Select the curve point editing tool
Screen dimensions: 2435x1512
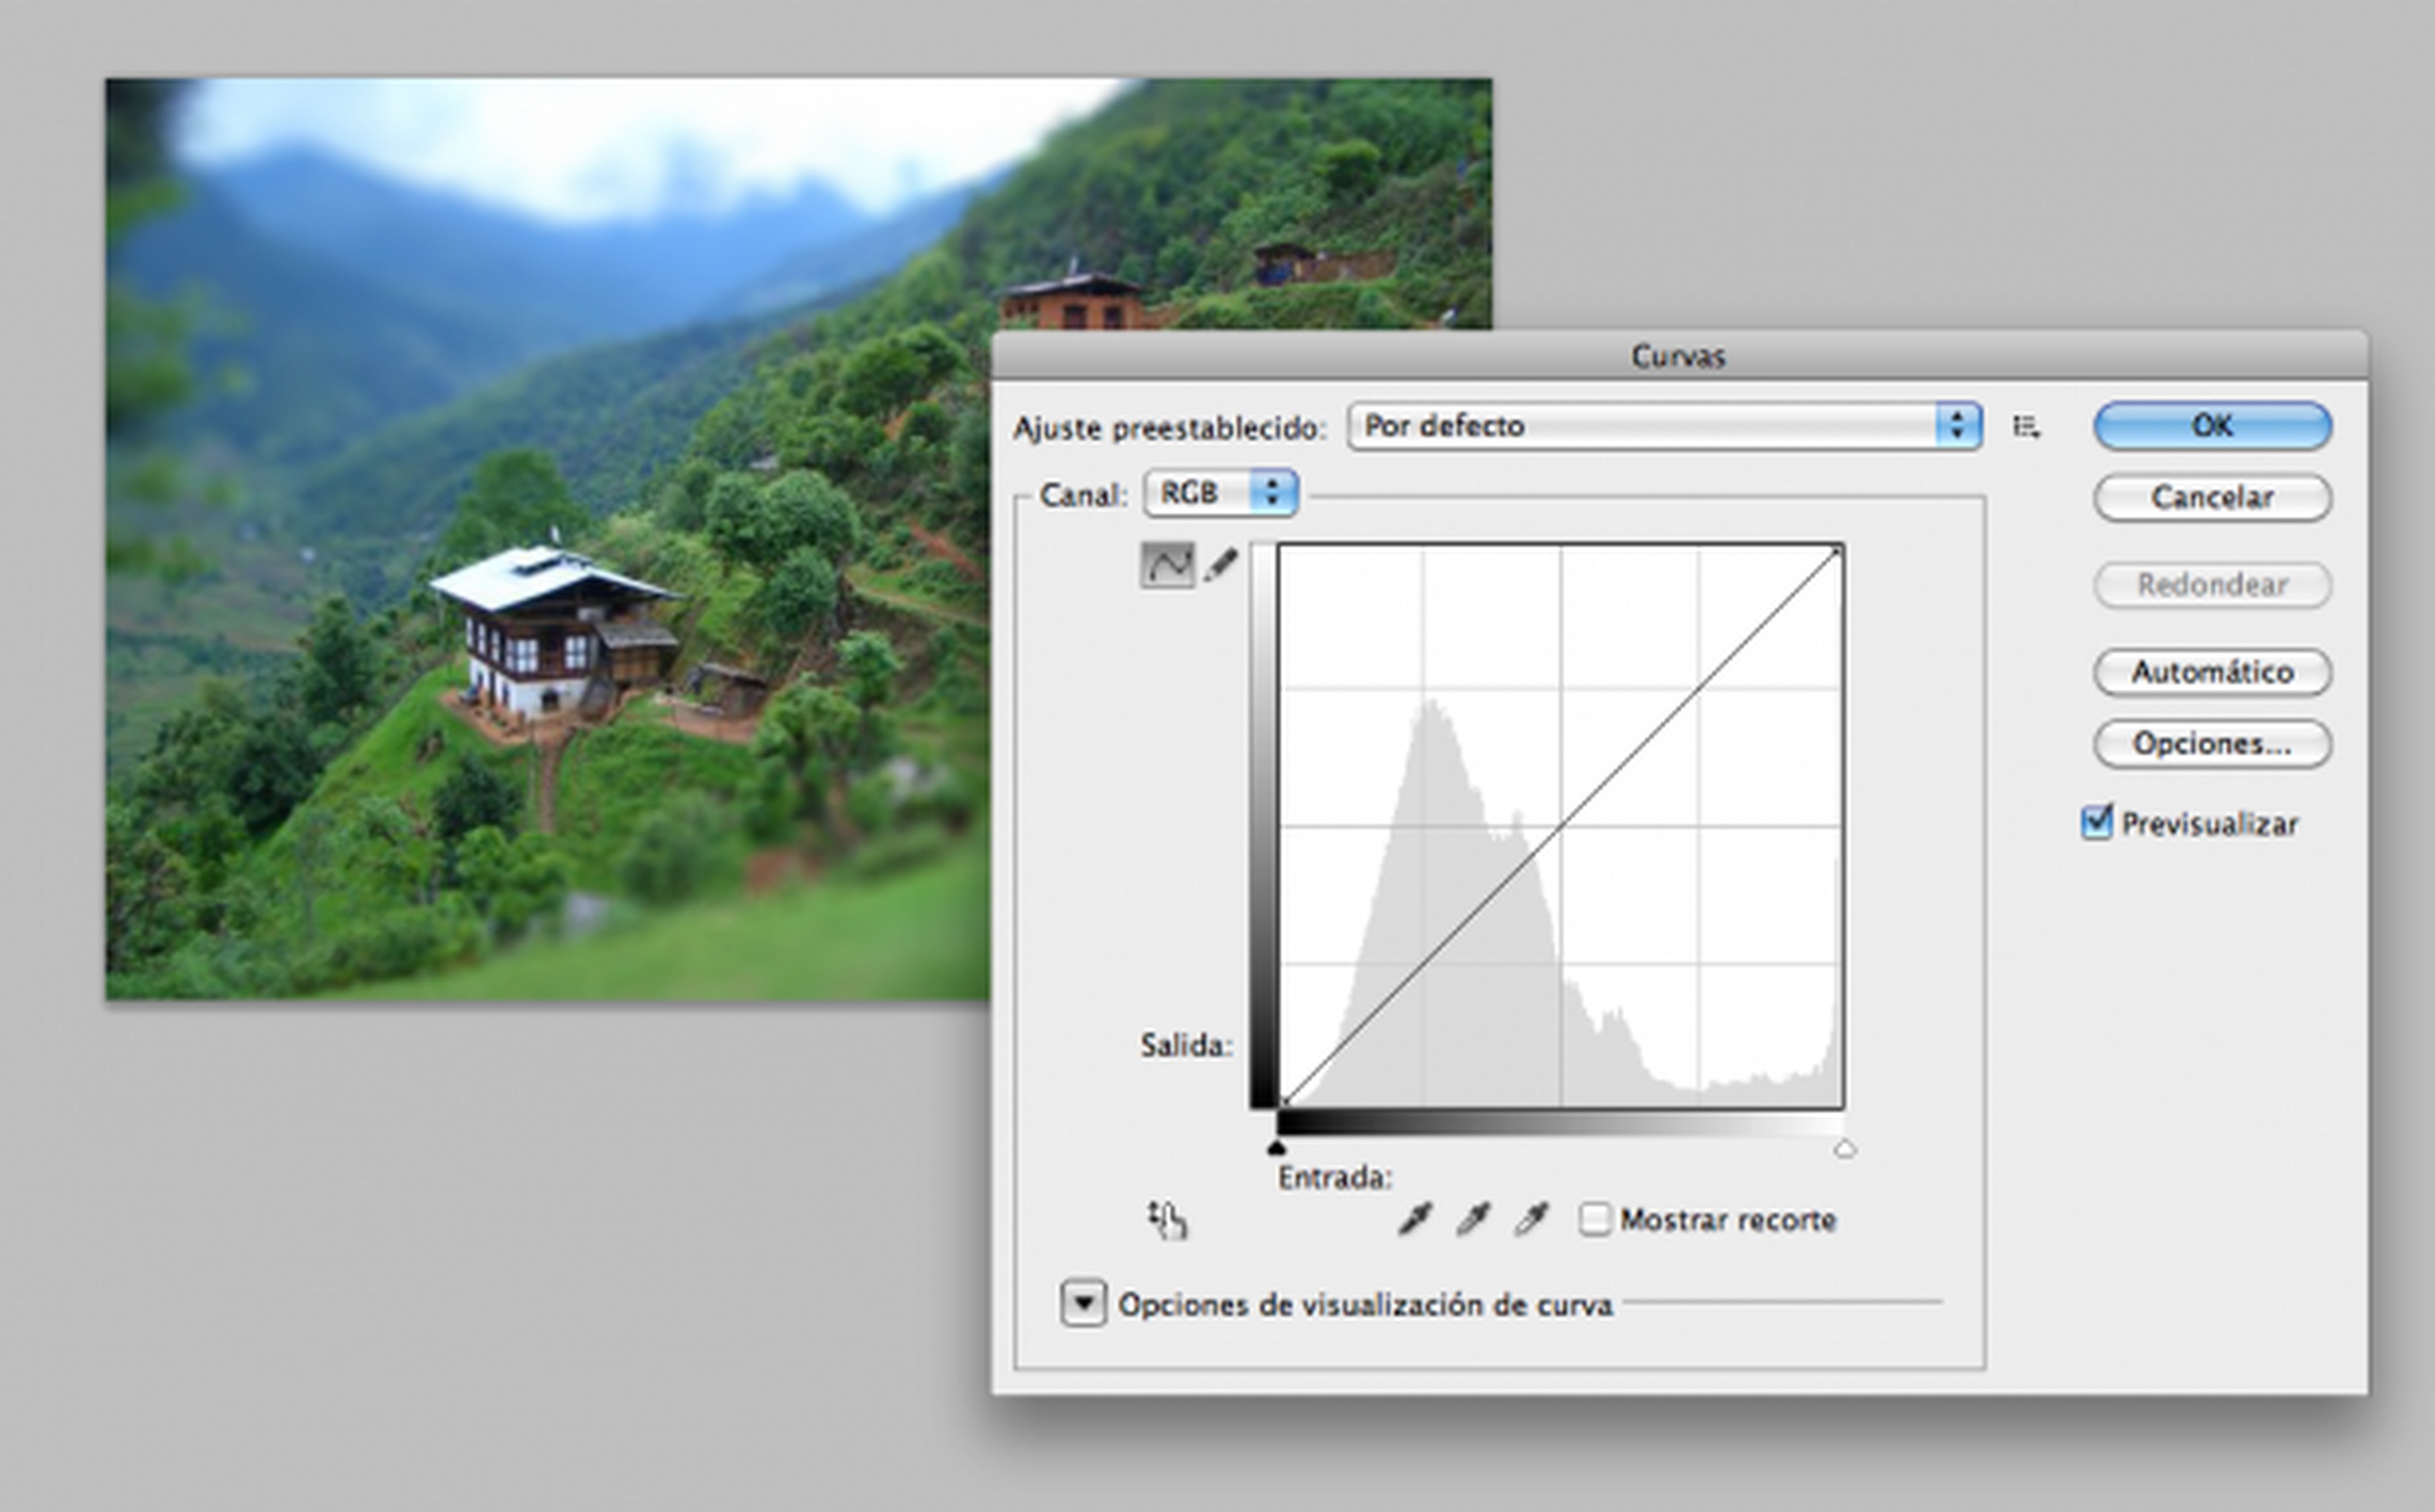point(1167,566)
